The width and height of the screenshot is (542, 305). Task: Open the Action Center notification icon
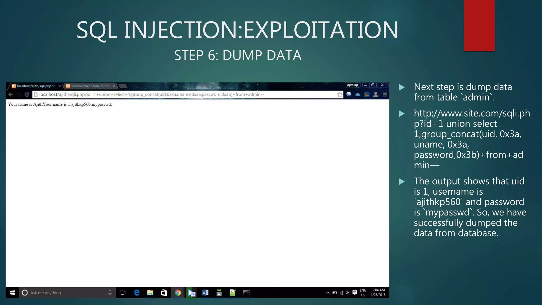355,293
